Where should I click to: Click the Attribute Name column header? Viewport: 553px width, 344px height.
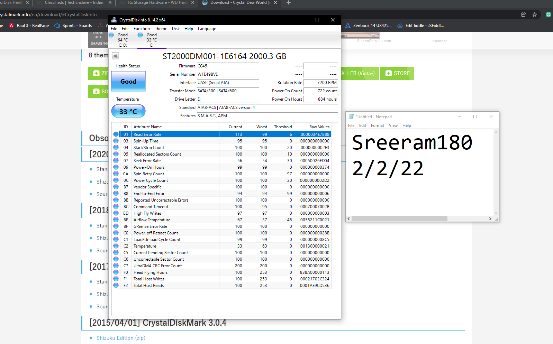pyautogui.click(x=175, y=127)
